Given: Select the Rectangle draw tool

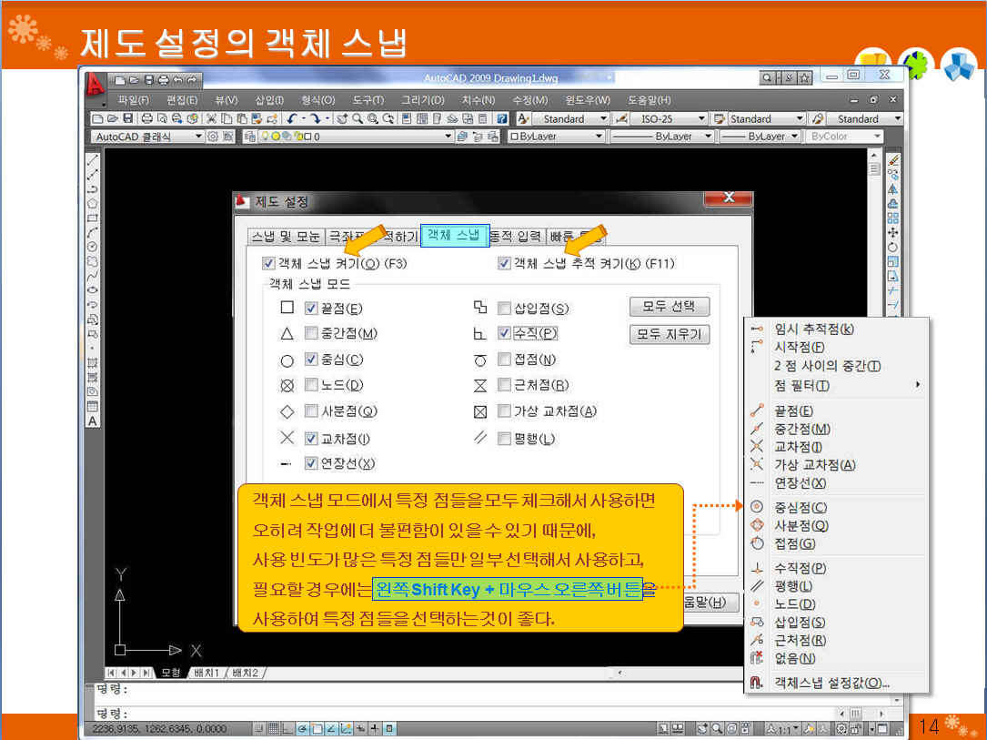Looking at the screenshot, I should pos(92,218).
